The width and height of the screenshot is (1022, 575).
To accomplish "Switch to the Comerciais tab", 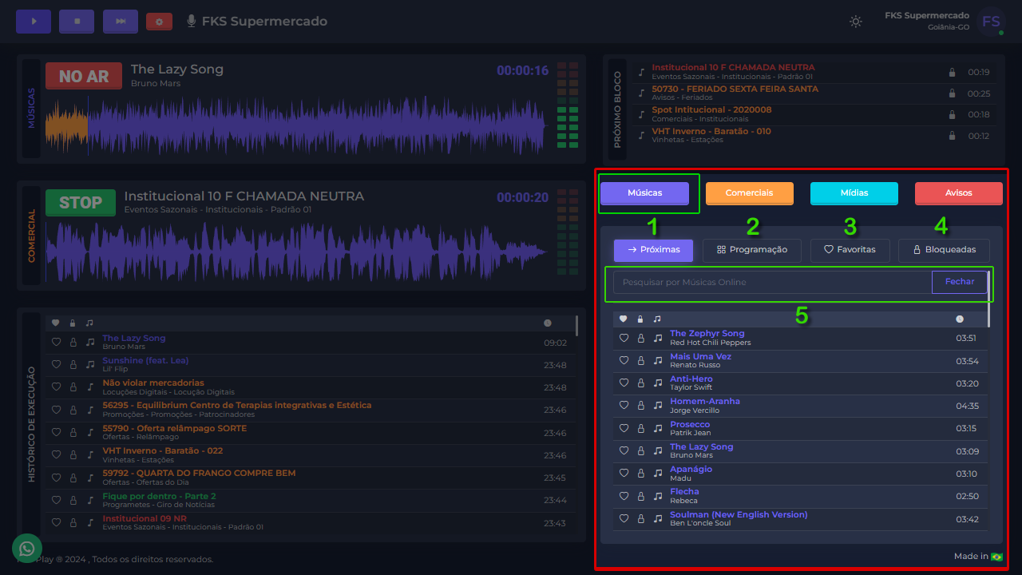I will click(x=749, y=193).
